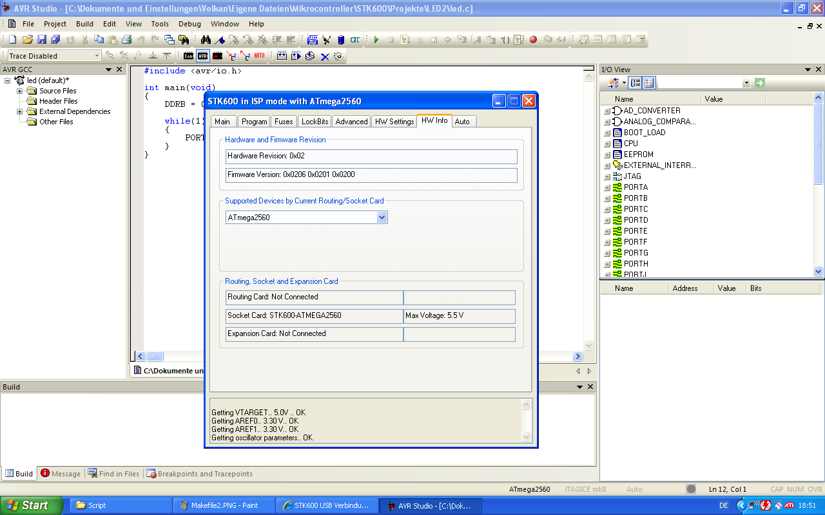The width and height of the screenshot is (825, 515).
Task: Open the File menu
Action: coord(28,24)
